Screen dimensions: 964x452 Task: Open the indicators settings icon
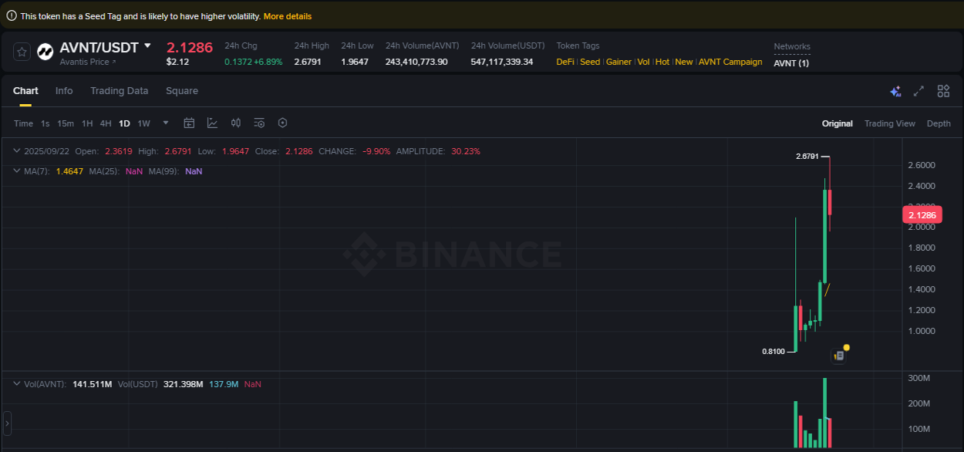point(258,123)
